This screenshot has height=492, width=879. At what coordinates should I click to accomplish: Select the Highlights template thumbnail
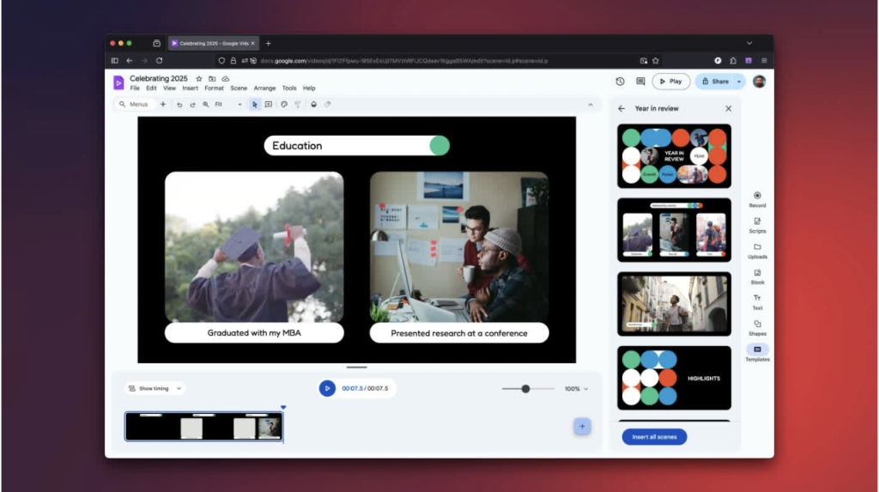674,378
